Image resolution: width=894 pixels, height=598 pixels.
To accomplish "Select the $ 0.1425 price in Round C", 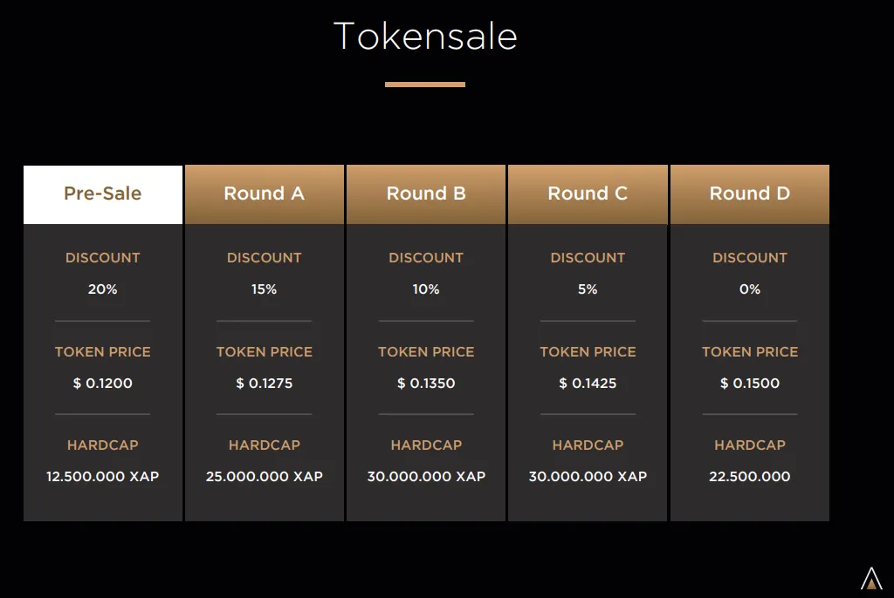I will (588, 384).
